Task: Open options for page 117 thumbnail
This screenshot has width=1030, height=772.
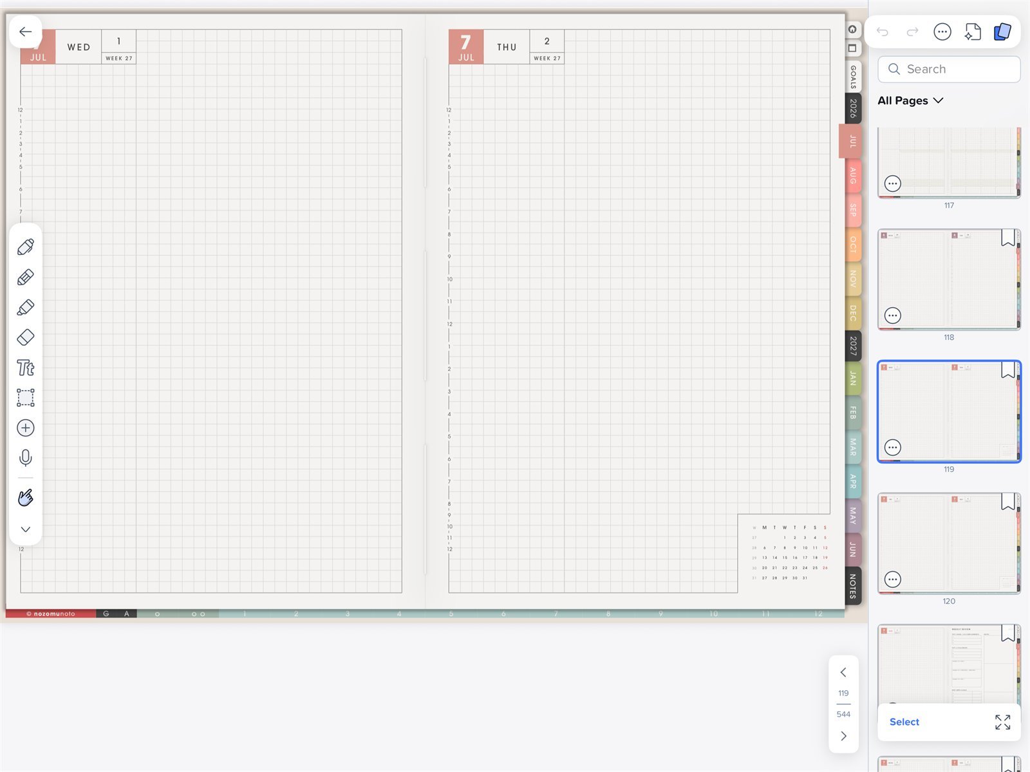Action: (893, 184)
